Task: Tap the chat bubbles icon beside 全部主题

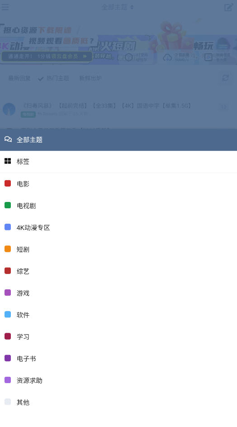Action: tap(8, 139)
